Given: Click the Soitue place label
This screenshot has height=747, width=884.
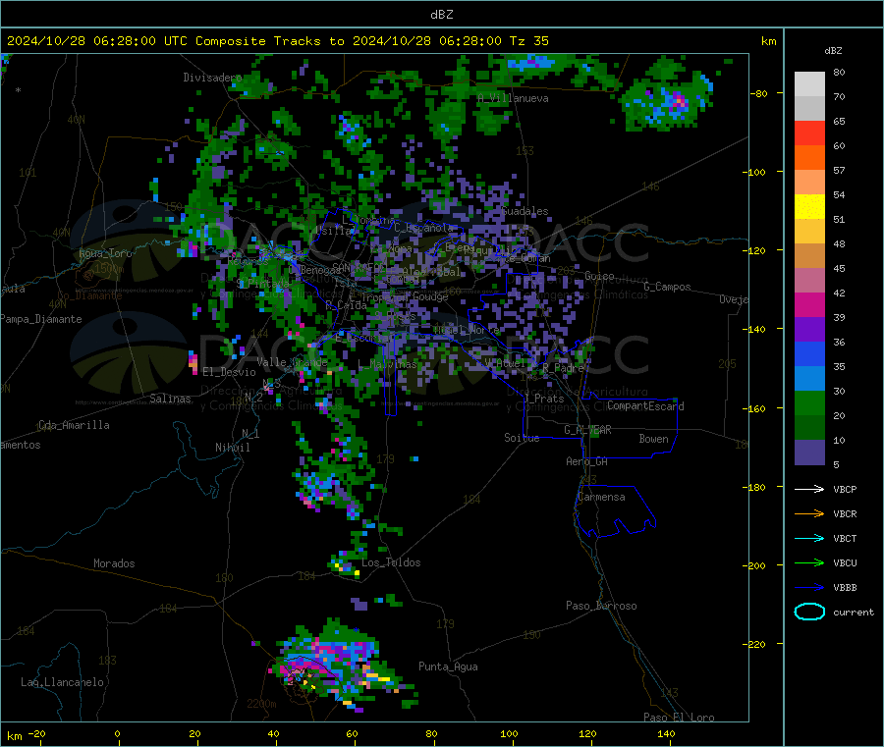Looking at the screenshot, I should tap(522, 438).
